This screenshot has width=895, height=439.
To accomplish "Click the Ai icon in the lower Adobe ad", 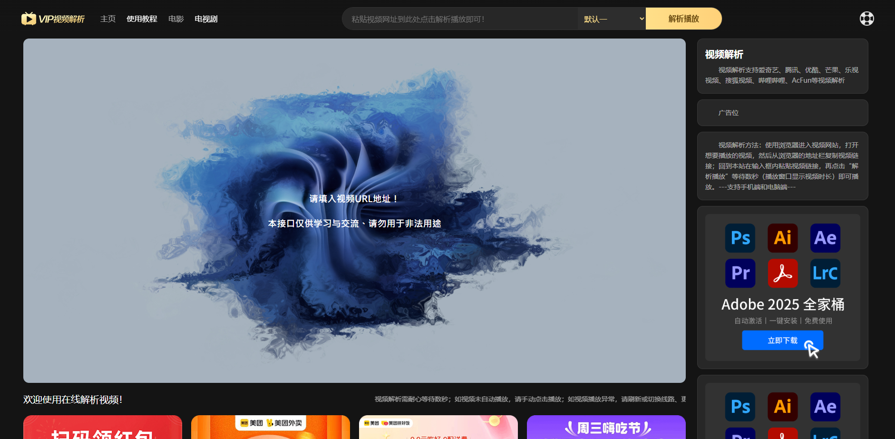I will tap(782, 407).
